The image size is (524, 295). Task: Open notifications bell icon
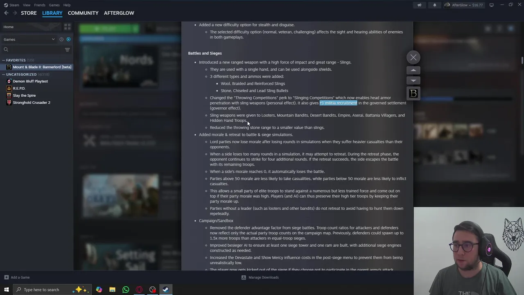pyautogui.click(x=435, y=5)
